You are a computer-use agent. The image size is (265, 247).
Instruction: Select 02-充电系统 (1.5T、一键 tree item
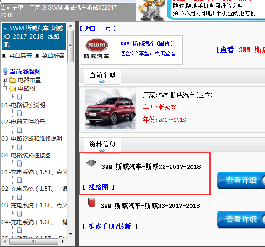[x=34, y=189]
